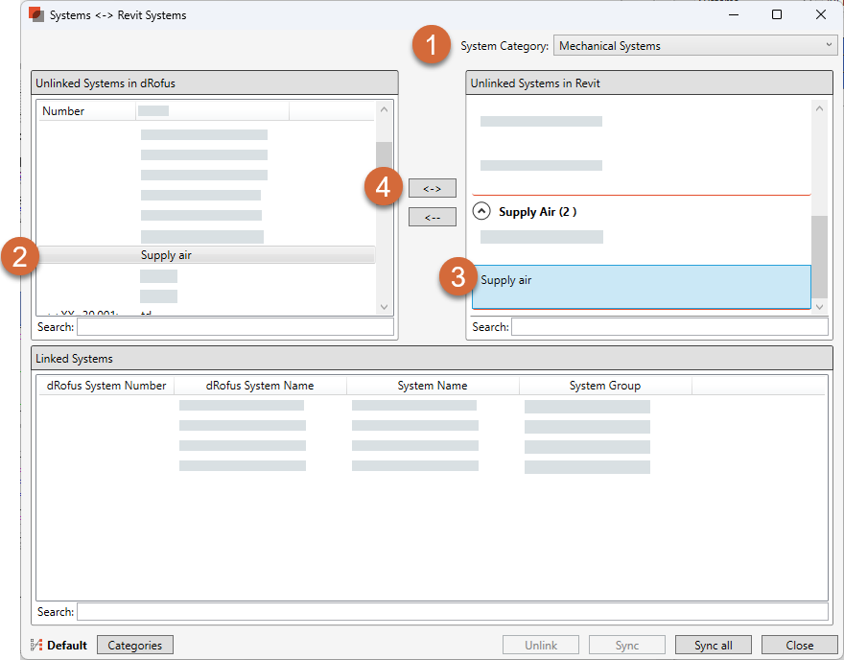Click the Sync button
The height and width of the screenshot is (660, 844).
627,645
